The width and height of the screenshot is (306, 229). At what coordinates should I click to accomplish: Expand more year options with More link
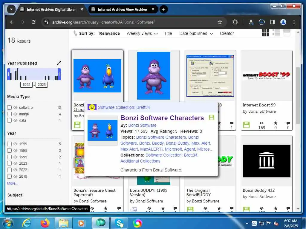(x=13, y=183)
